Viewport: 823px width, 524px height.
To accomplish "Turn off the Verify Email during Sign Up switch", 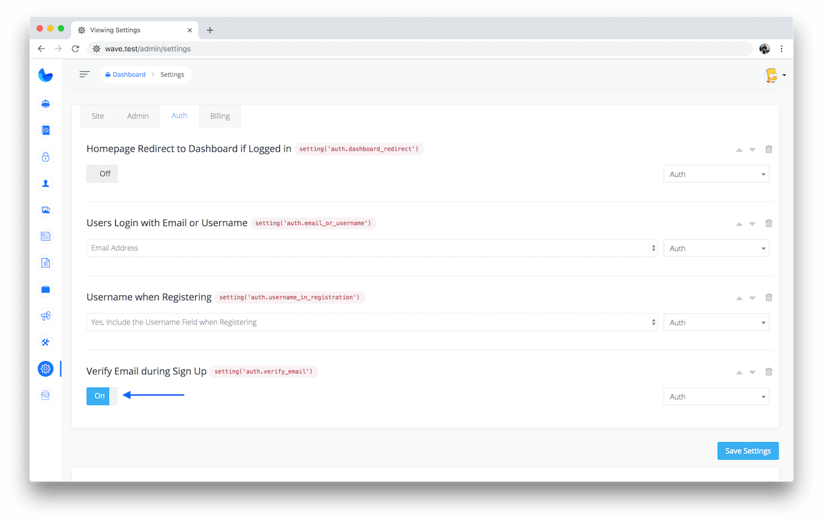I will point(102,396).
